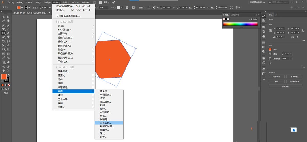The image size is (307, 142).
Task: Choose 石膏效果... from the sketch submenu
Action: [105, 123]
